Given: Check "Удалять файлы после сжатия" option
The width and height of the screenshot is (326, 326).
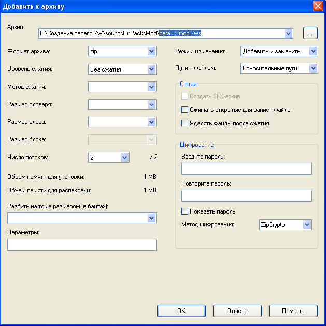Looking at the screenshot, I should click(185, 123).
